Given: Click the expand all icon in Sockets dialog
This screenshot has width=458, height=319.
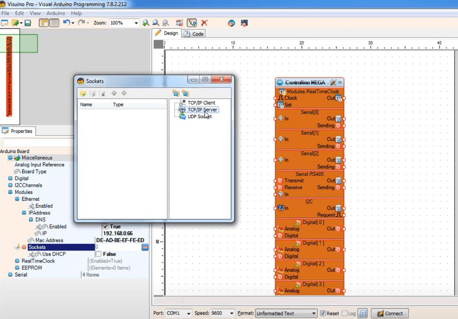Looking at the screenshot, I should tap(176, 93).
